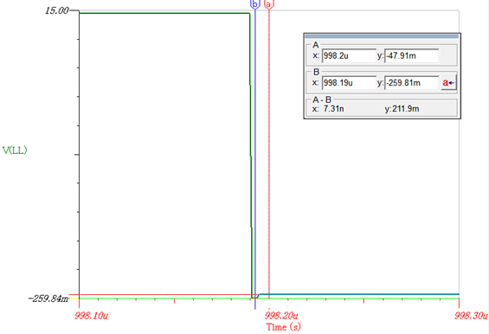Click the 998.30u time axis label
The height and width of the screenshot is (334, 489).
(x=471, y=316)
